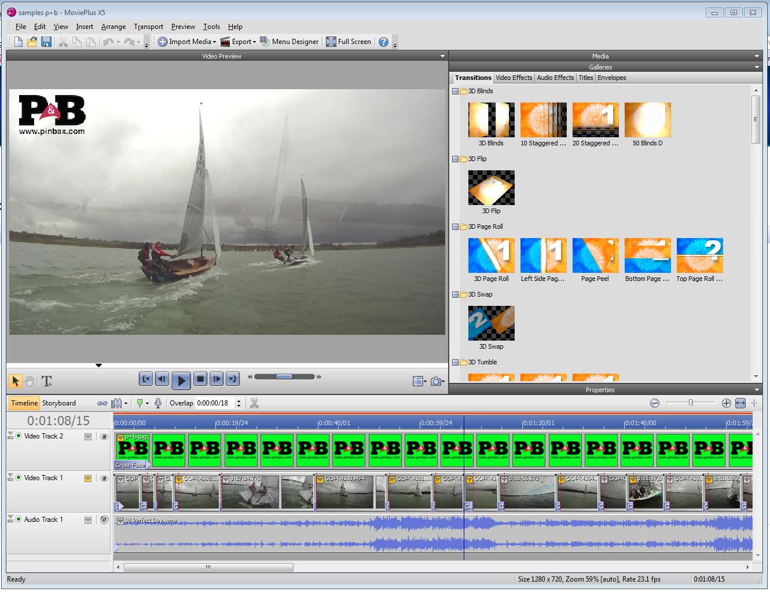Undo the last action

point(108,42)
